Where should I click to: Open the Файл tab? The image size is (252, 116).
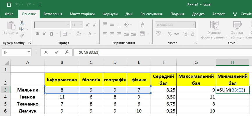pos(9,14)
